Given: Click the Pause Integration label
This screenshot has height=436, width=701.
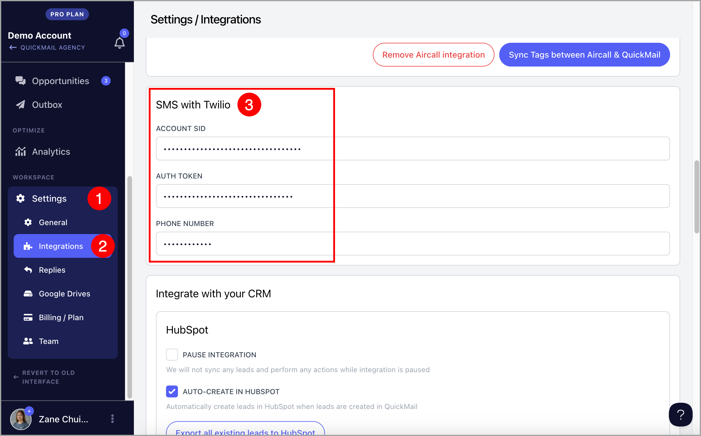Looking at the screenshot, I should pyautogui.click(x=219, y=355).
